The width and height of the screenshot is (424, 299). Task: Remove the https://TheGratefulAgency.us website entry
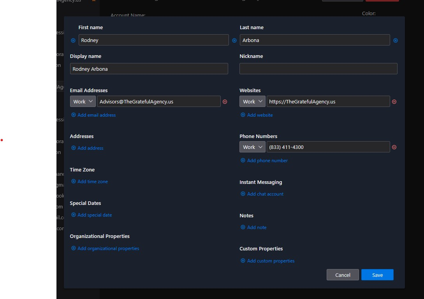click(394, 101)
